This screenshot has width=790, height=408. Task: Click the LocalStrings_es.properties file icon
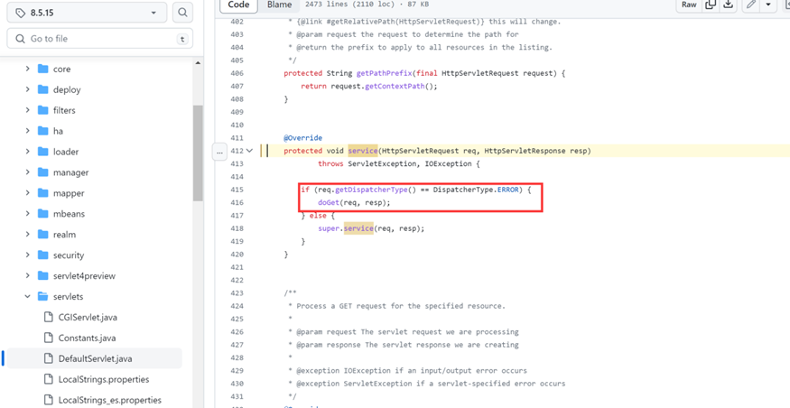tap(49, 400)
